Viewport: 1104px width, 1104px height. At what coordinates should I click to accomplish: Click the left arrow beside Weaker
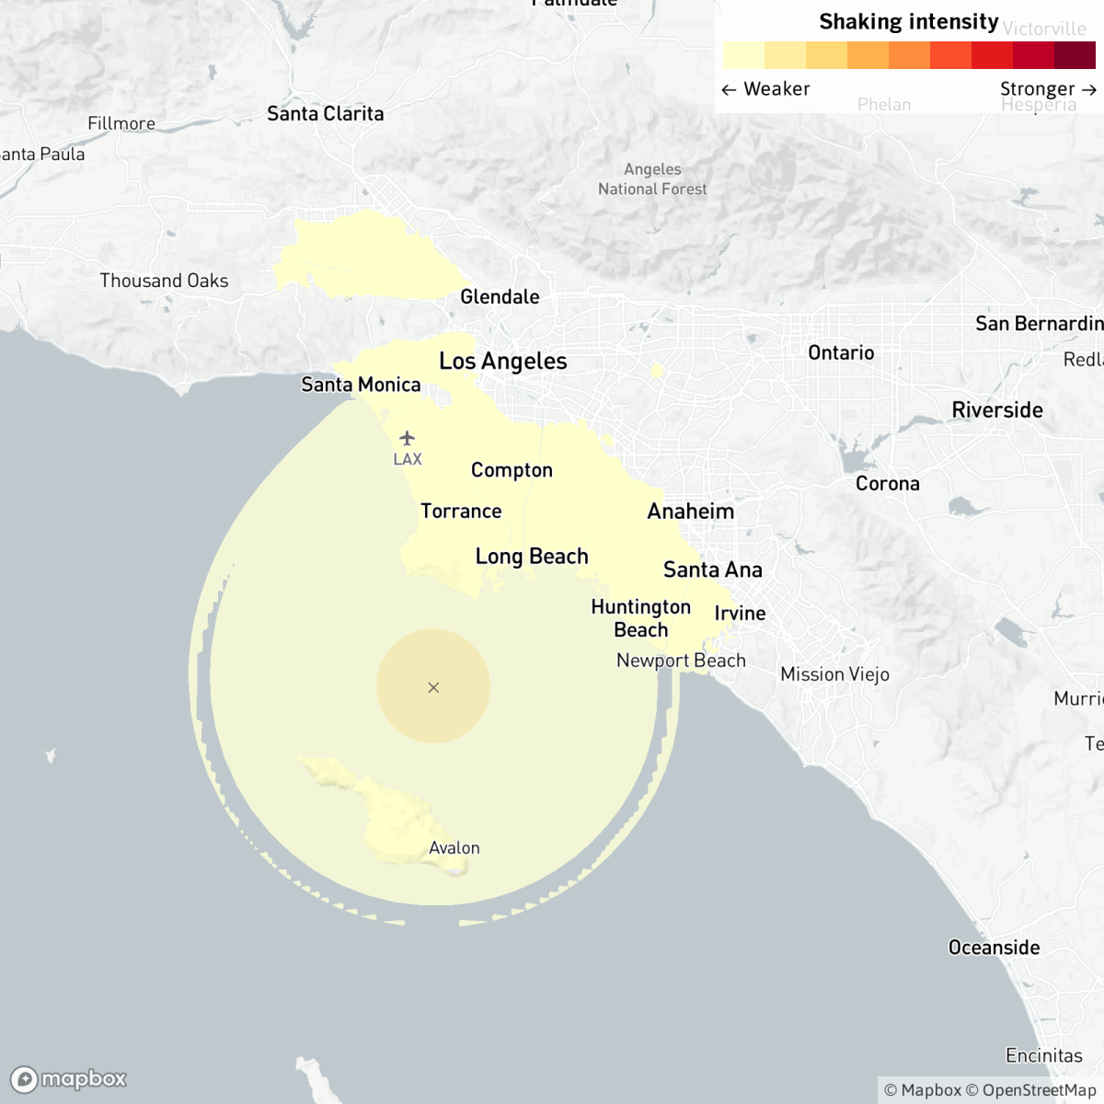pyautogui.click(x=729, y=89)
